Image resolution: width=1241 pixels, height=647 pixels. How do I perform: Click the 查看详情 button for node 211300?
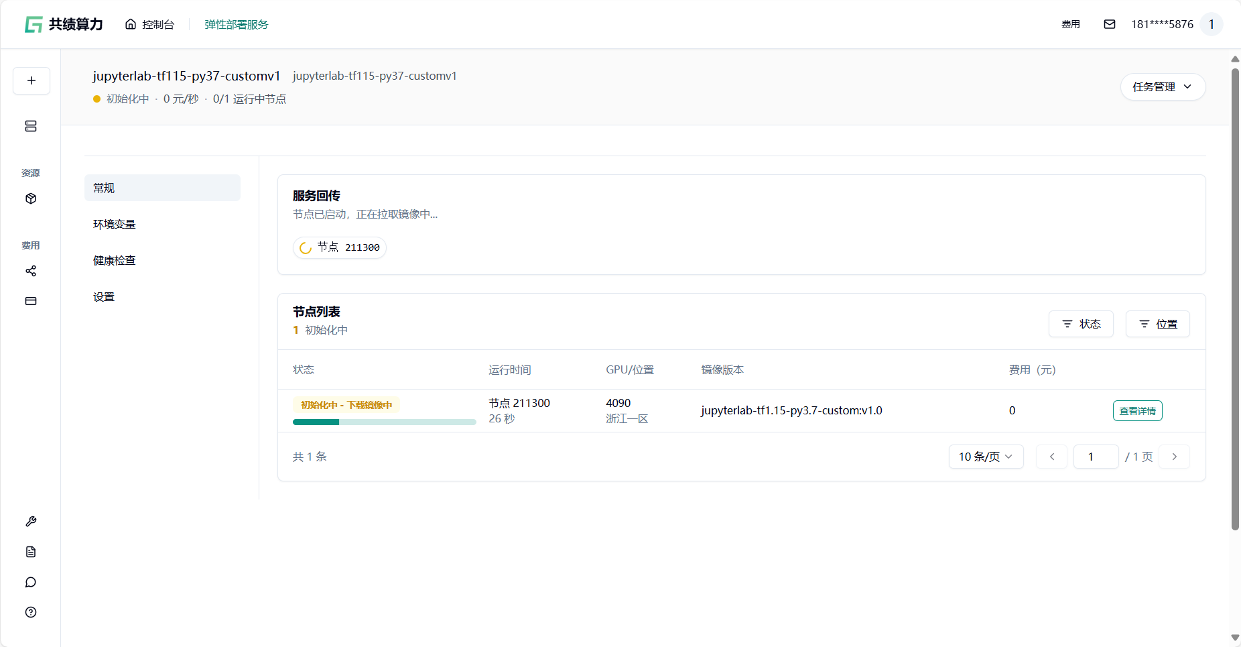point(1137,411)
